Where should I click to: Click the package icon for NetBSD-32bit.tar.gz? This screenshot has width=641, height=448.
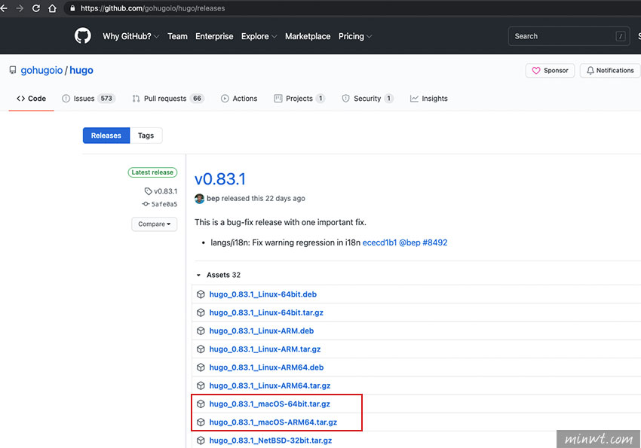tap(201, 440)
